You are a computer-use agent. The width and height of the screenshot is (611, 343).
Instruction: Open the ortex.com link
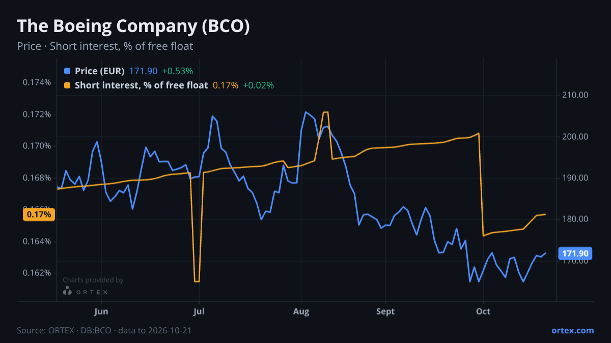point(572,330)
